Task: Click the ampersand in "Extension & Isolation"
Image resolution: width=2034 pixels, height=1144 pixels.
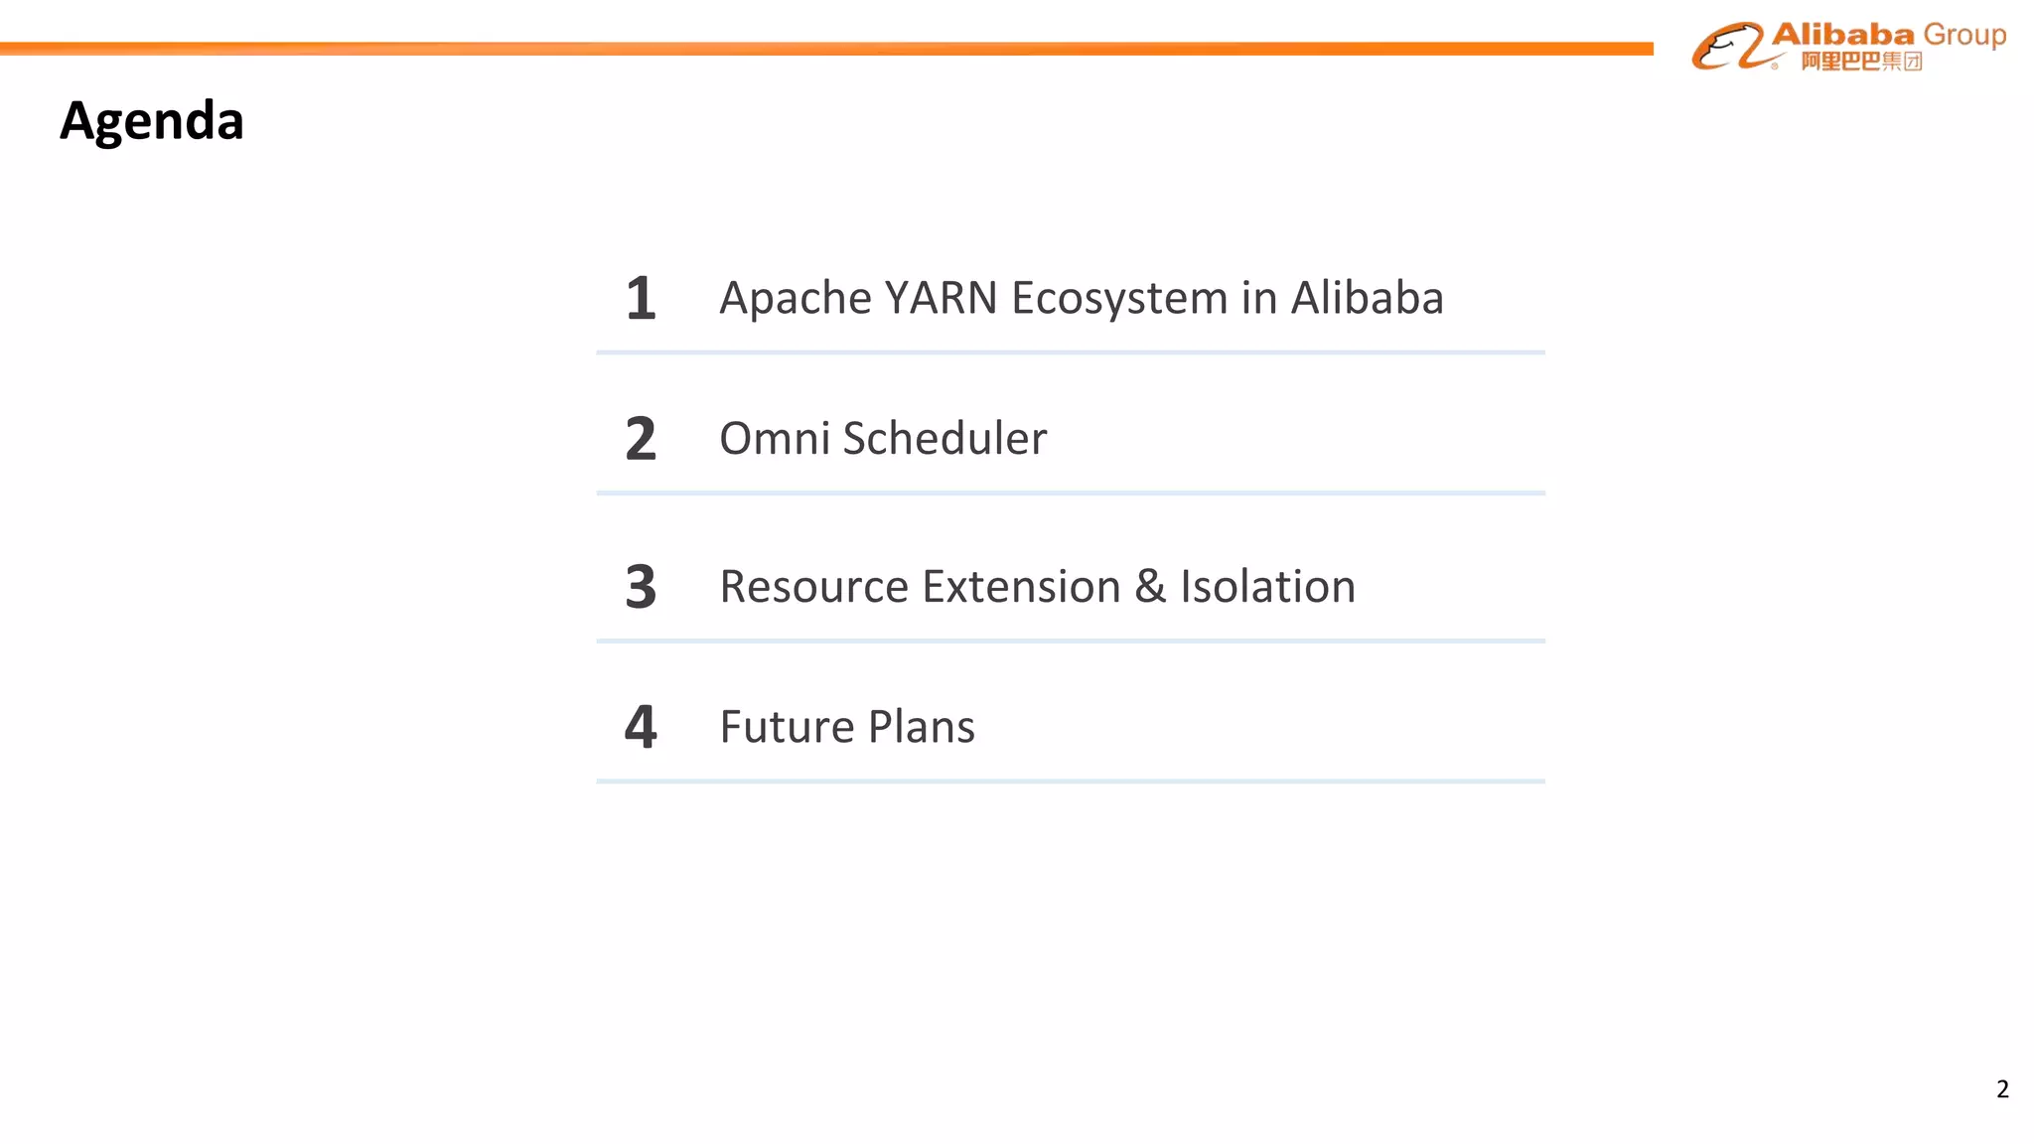Action: coord(1150,587)
